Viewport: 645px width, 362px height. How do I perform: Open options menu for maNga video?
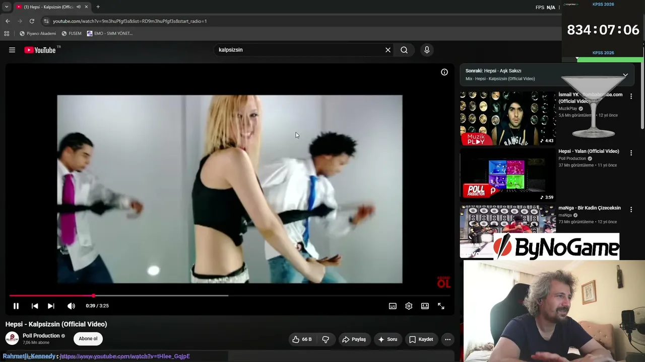631,210
